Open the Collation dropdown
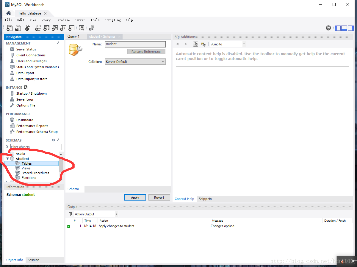 135,62
